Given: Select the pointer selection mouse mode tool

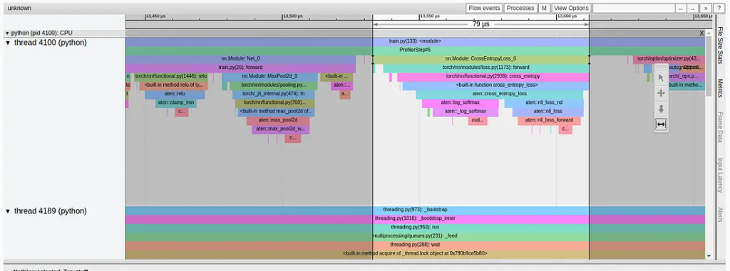Looking at the screenshot, I should click(x=661, y=78).
